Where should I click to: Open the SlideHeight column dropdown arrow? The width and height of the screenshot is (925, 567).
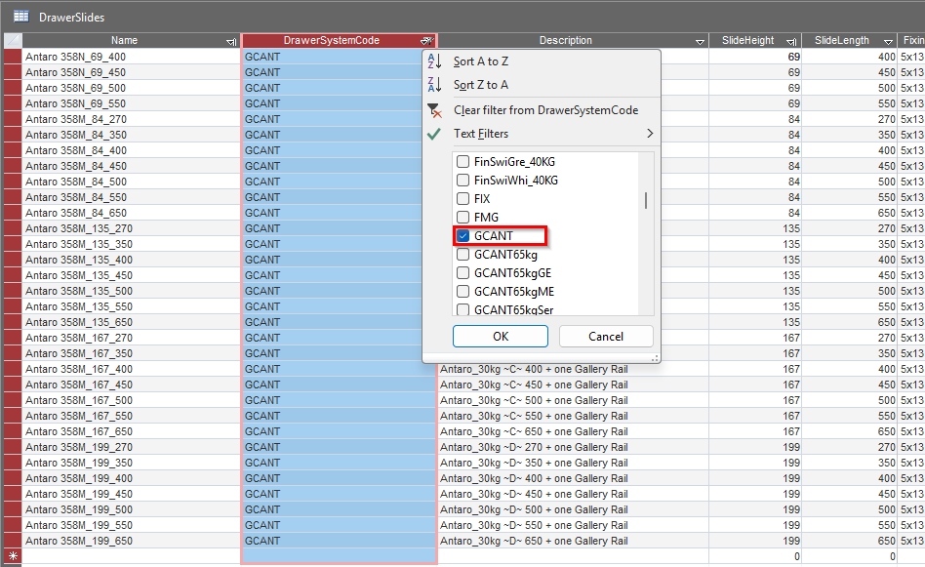(791, 41)
